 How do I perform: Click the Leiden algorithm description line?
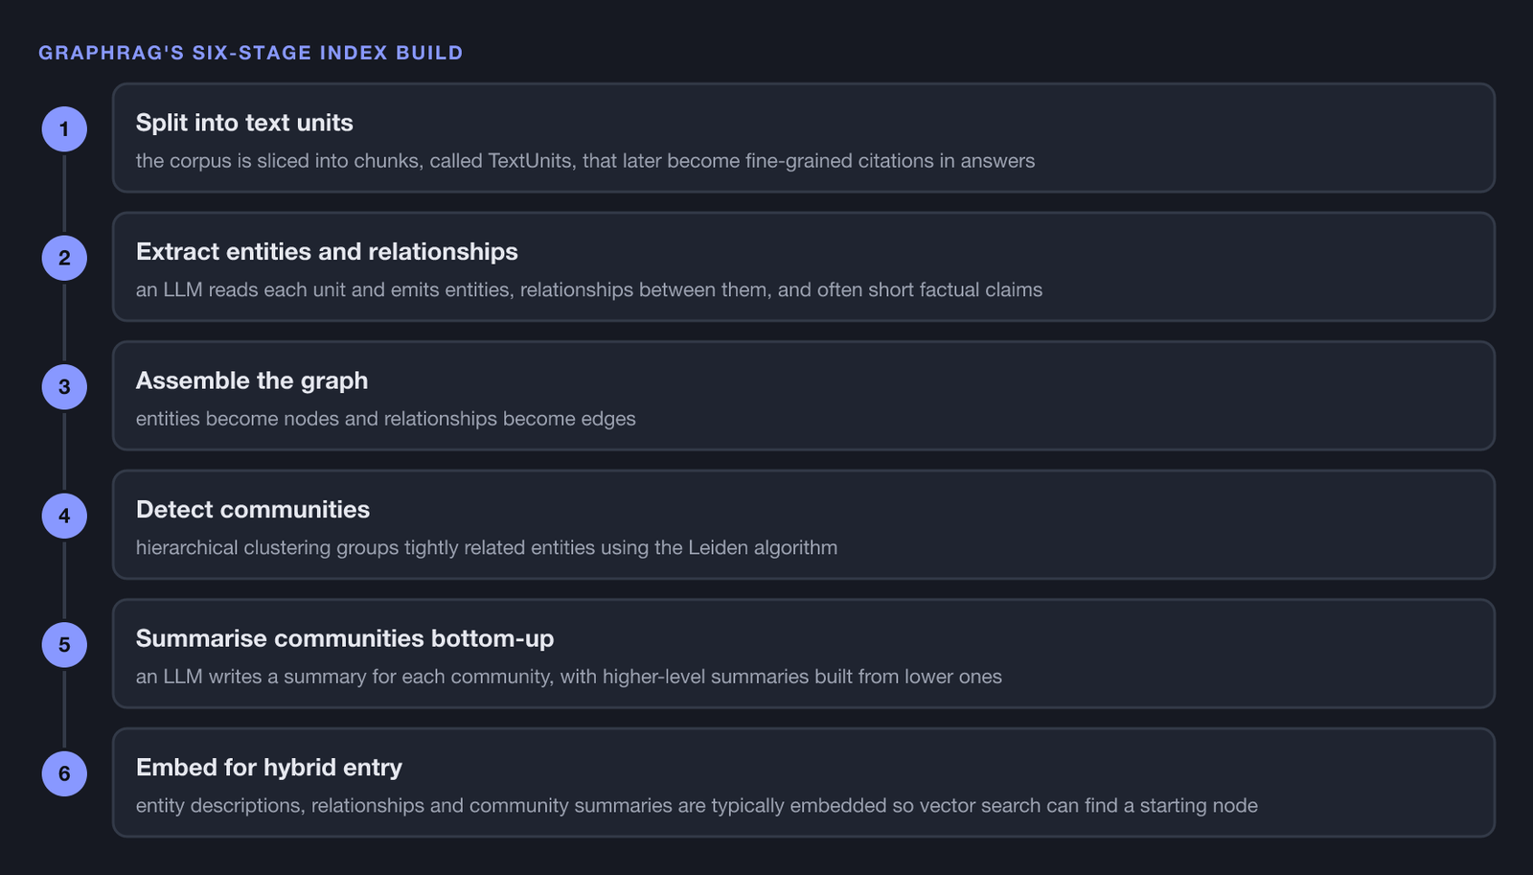(487, 547)
